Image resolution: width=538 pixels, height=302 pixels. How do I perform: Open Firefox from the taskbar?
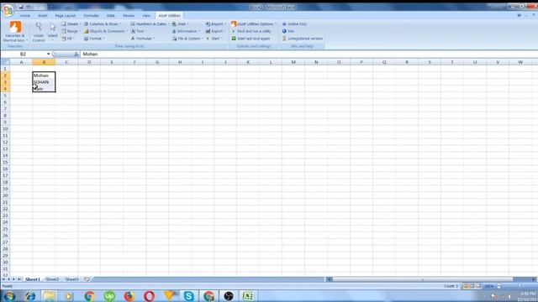click(129, 296)
